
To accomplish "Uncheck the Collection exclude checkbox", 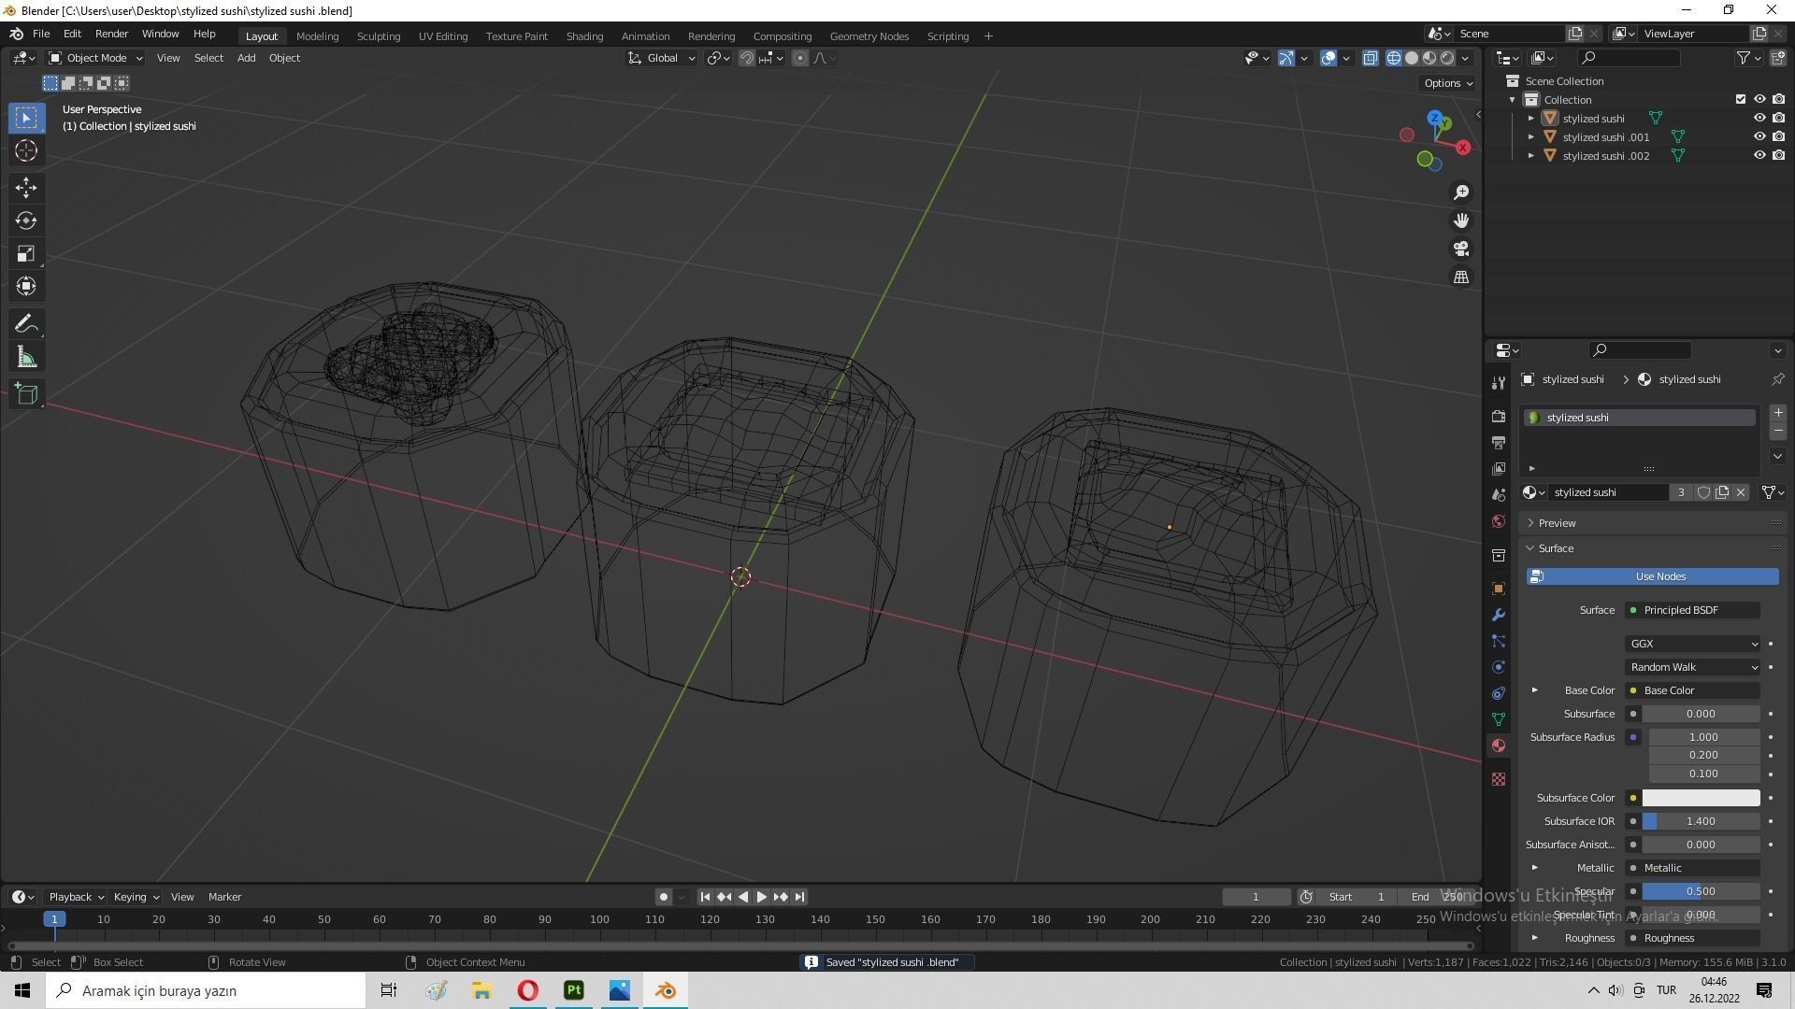I will 1740,100.
